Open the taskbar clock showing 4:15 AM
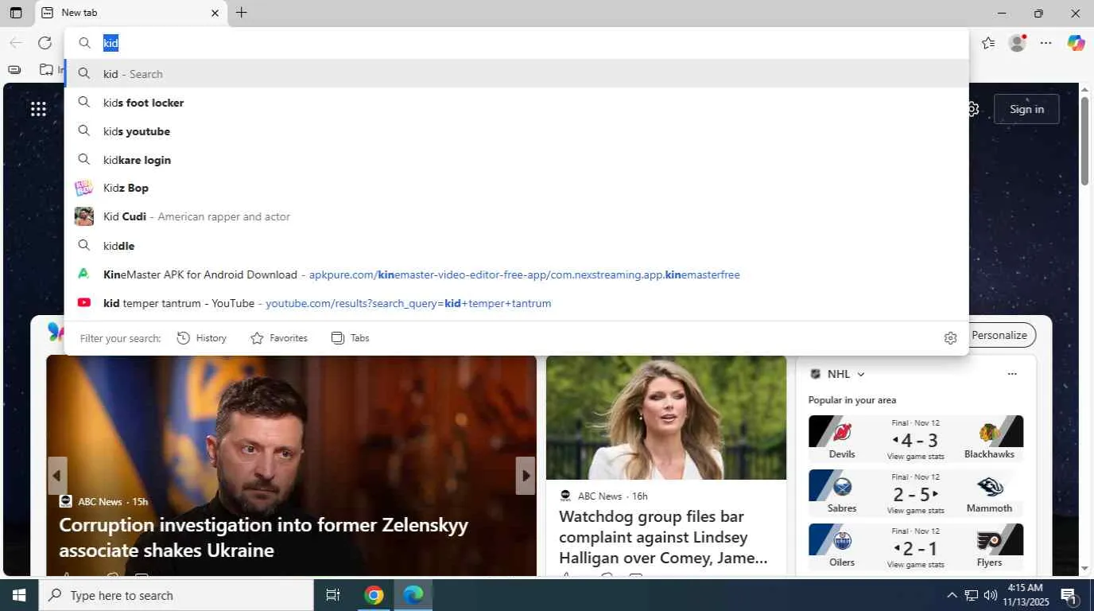The width and height of the screenshot is (1094, 611). click(1026, 595)
